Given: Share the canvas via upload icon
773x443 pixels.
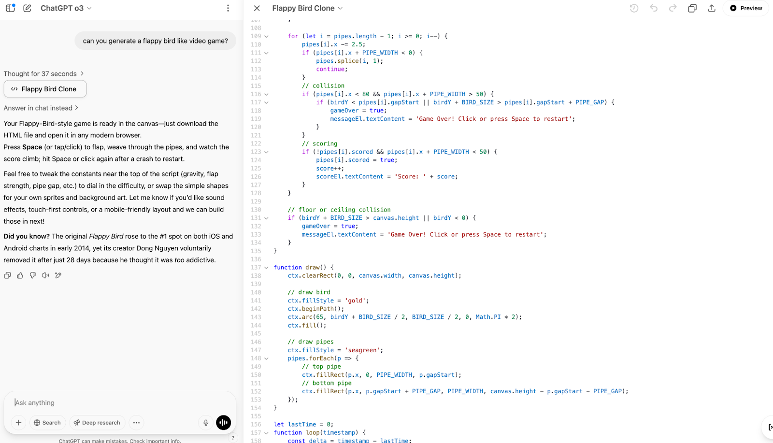Looking at the screenshot, I should point(712,8).
